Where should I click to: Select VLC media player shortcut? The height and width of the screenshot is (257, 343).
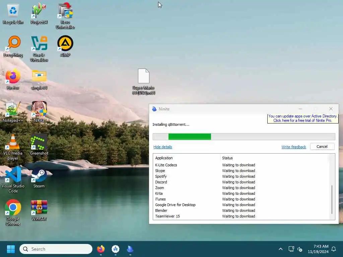[x=13, y=147]
